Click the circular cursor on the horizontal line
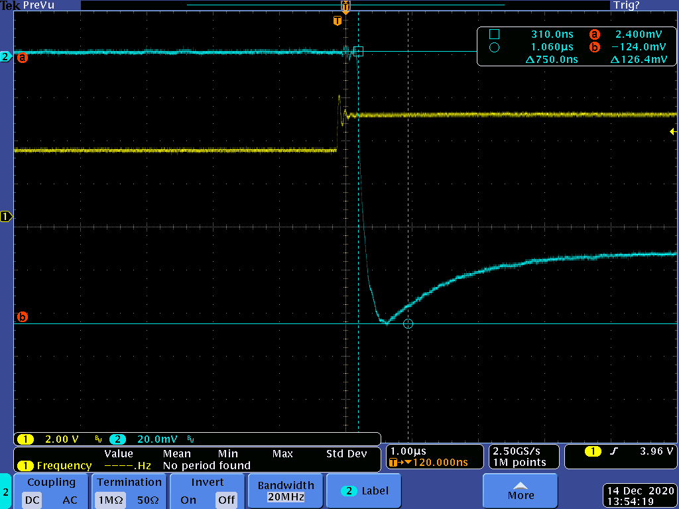679x509 pixels. coord(408,323)
